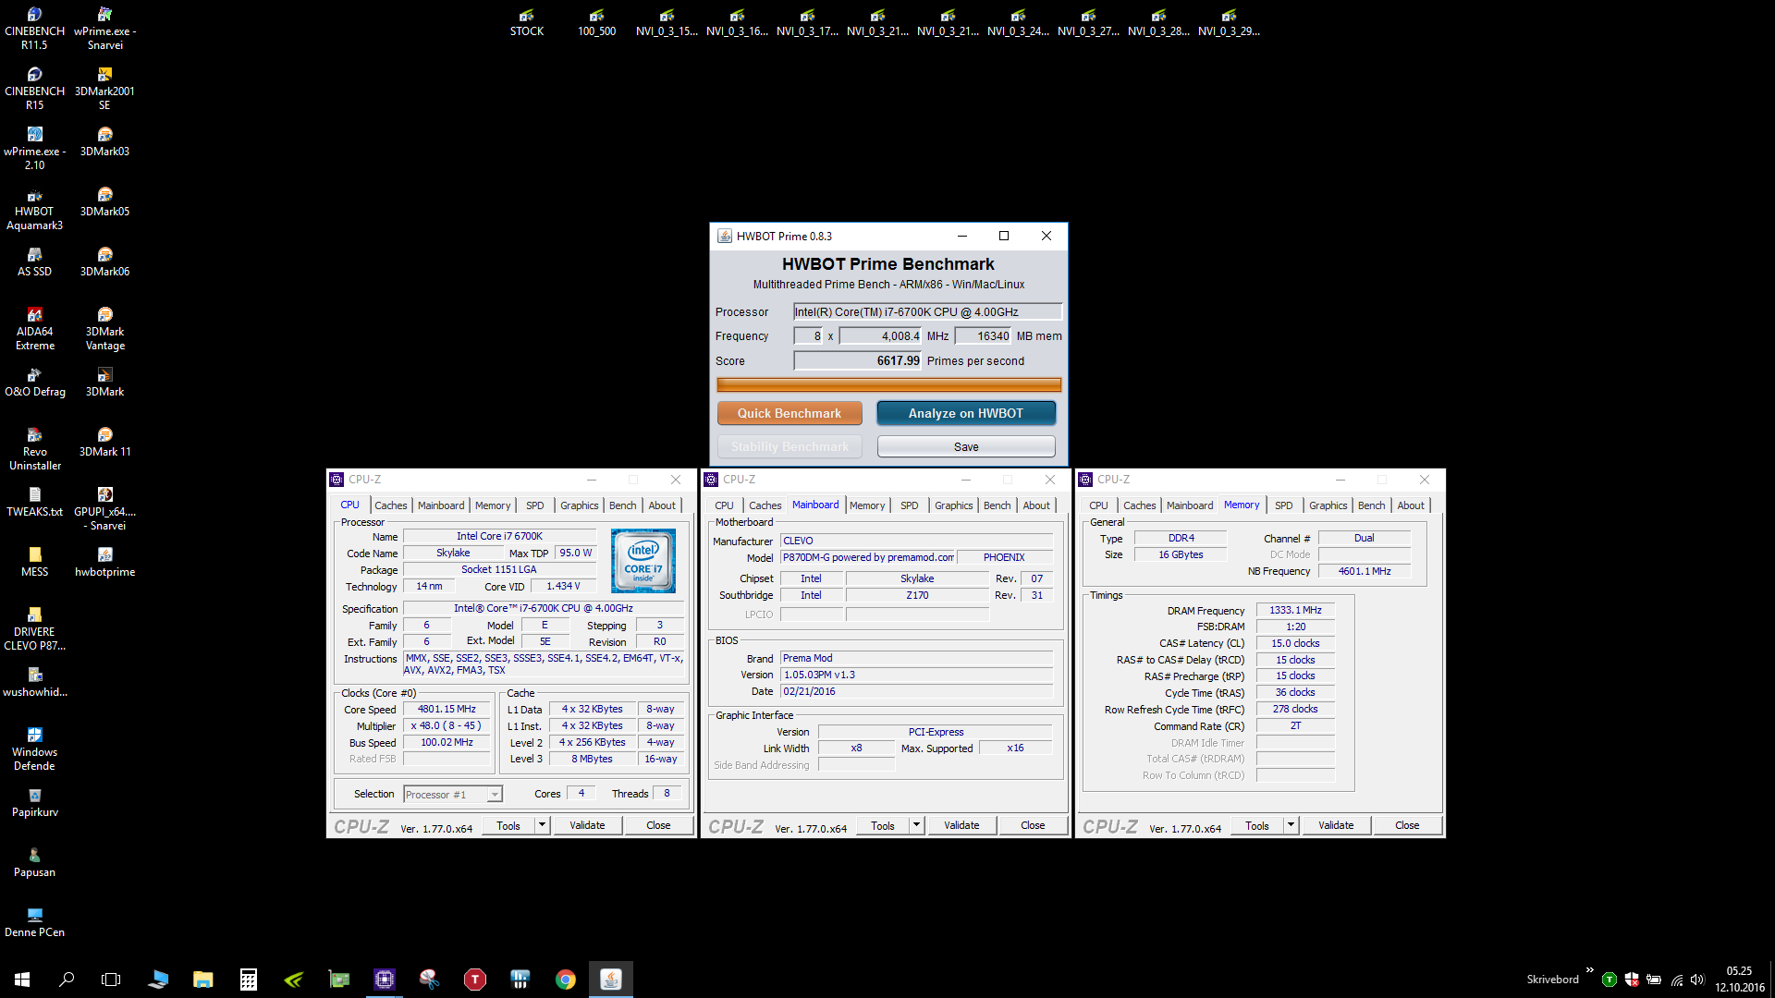Open Chrome from the taskbar
Viewport: 1775px width, 998px height.
[x=566, y=979]
